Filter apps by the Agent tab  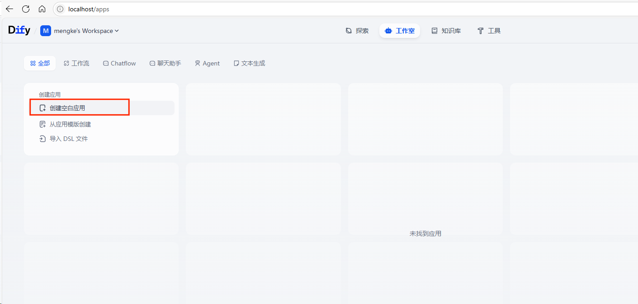coord(207,63)
